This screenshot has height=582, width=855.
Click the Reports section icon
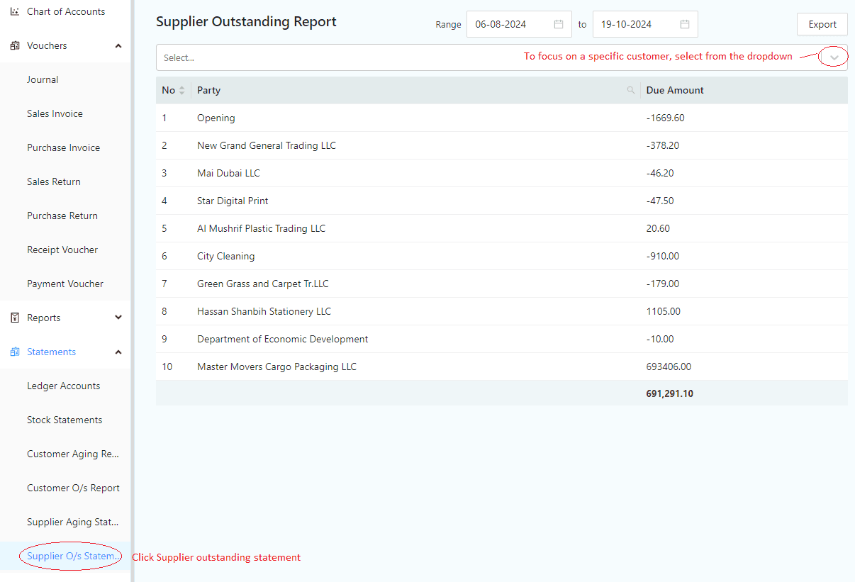(15, 318)
